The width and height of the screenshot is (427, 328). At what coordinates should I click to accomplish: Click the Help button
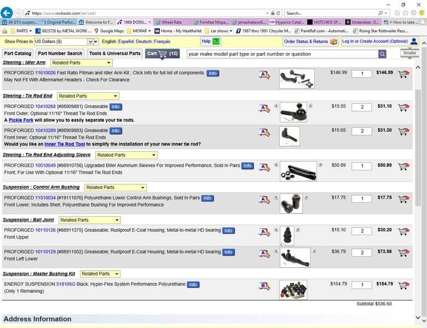click(x=211, y=42)
